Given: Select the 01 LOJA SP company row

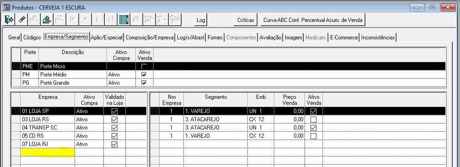Looking at the screenshot, I should pos(48,111).
